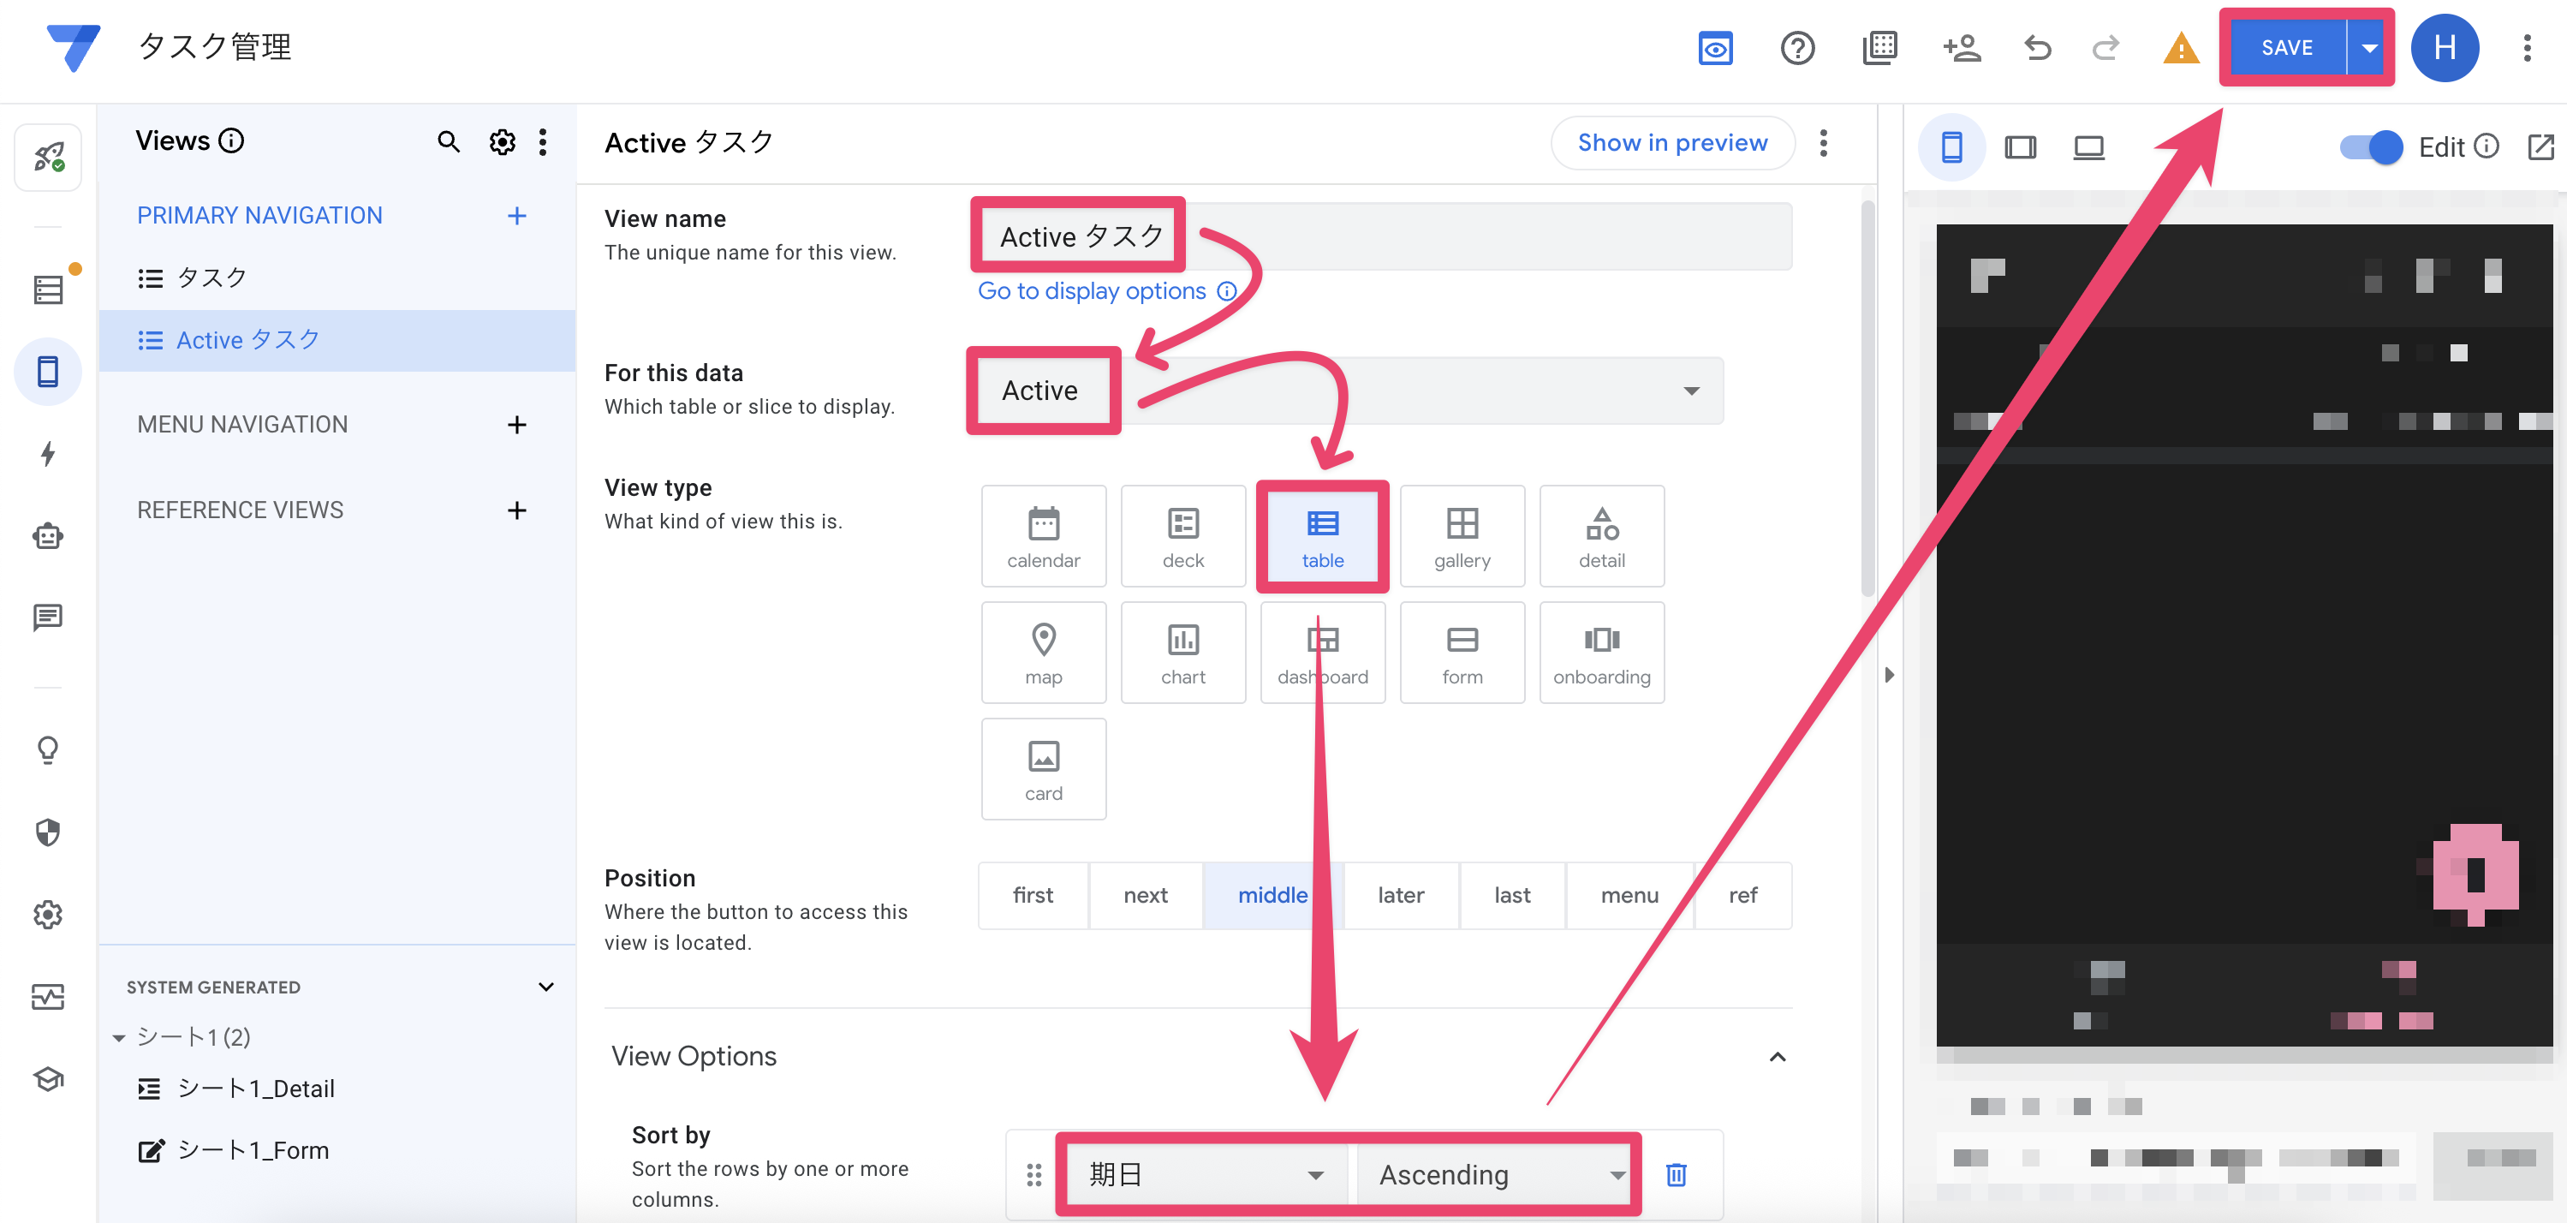This screenshot has width=2567, height=1223.
Task: Select the タスク view in navigation
Action: tap(211, 278)
